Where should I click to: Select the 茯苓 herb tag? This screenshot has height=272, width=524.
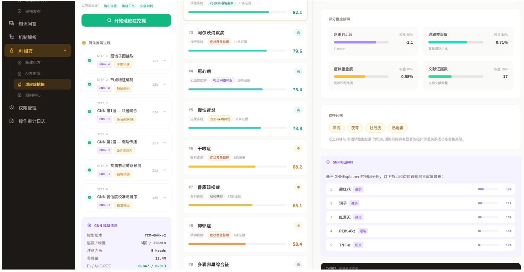tap(355, 128)
